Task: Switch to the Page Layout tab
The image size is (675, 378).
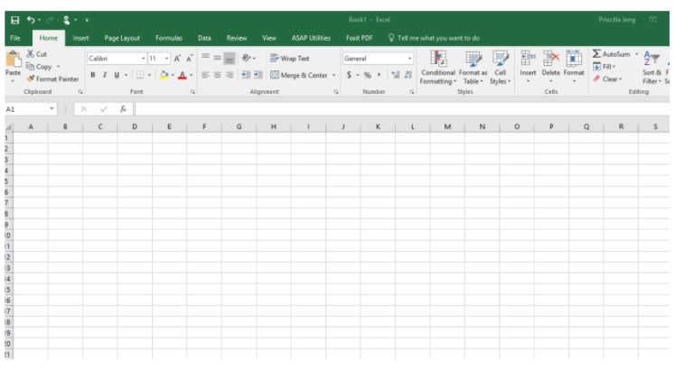Action: click(122, 38)
